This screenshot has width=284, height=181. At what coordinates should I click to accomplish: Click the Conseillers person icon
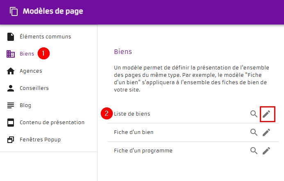click(11, 88)
